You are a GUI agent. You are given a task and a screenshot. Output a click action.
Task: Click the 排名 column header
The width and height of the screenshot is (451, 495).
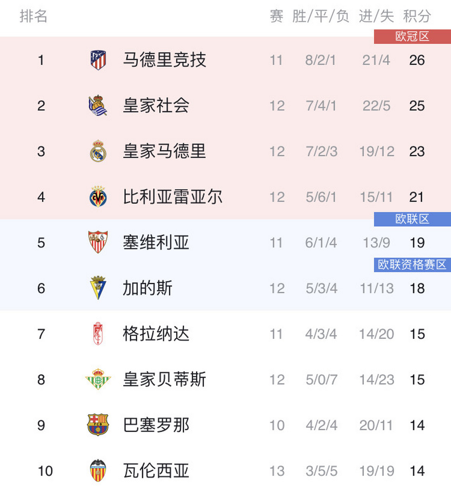pyautogui.click(x=34, y=16)
